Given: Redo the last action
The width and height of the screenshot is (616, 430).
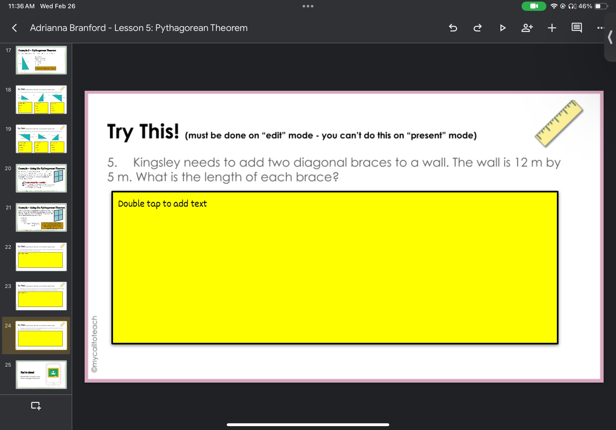Looking at the screenshot, I should pos(477,28).
